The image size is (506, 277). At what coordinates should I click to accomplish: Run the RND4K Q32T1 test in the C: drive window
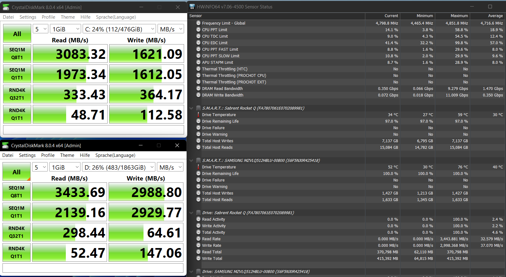17,94
